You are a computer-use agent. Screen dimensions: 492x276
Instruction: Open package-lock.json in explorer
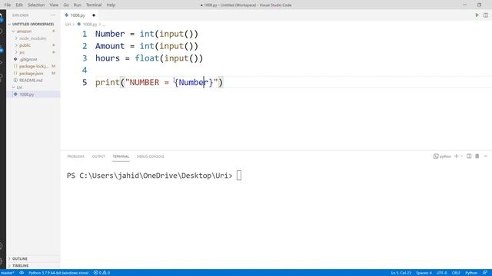pyautogui.click(x=34, y=67)
